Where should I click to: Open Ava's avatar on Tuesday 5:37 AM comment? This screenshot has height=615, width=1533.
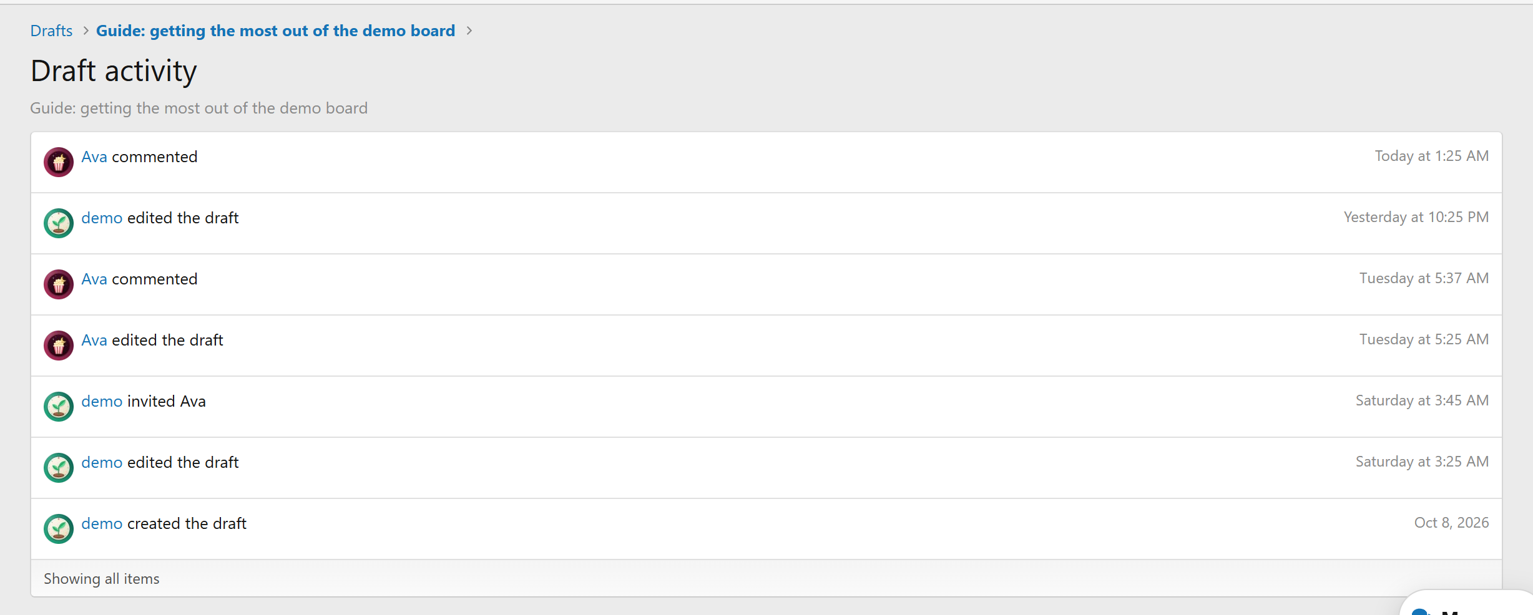(59, 284)
